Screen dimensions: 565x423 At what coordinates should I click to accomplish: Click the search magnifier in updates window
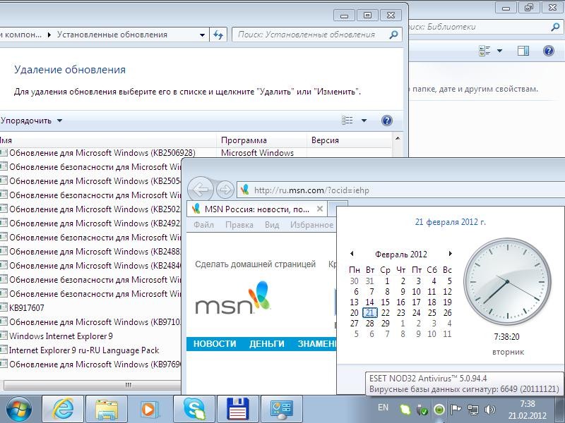pyautogui.click(x=394, y=35)
